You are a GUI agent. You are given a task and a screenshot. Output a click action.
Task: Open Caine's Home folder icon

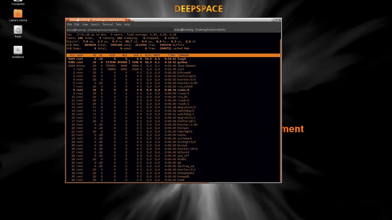(x=18, y=16)
